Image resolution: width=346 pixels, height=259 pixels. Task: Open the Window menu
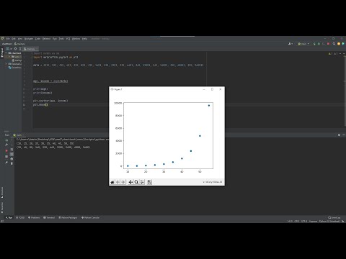point(76,39)
